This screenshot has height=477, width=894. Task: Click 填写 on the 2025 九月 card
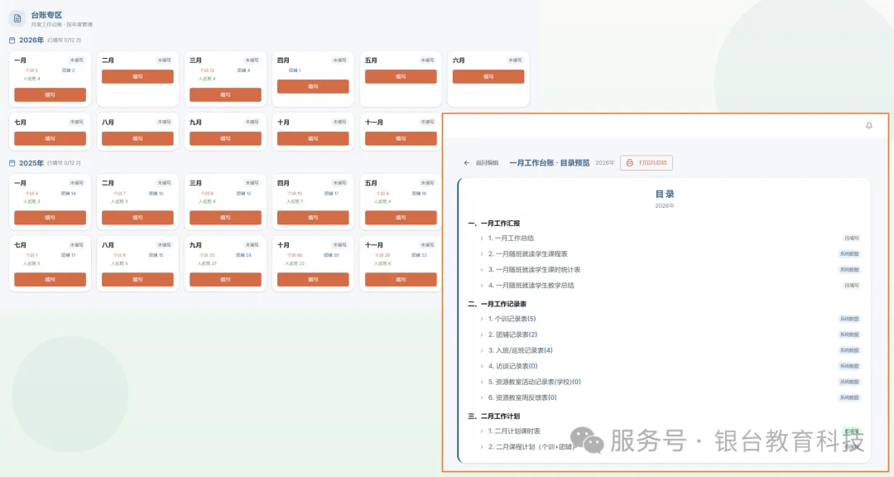pos(225,280)
